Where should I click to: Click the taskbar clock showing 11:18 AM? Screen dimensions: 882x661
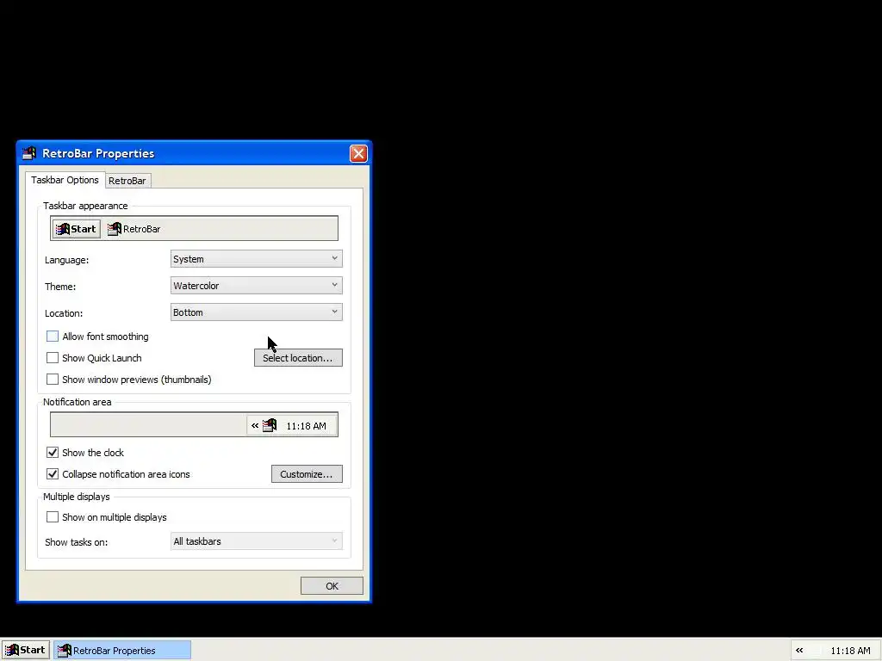[850, 651]
